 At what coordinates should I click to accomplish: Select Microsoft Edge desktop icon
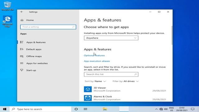(7, 21)
